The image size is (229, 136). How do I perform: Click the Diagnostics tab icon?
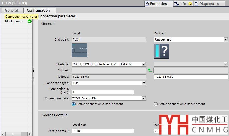(x=196, y=4)
